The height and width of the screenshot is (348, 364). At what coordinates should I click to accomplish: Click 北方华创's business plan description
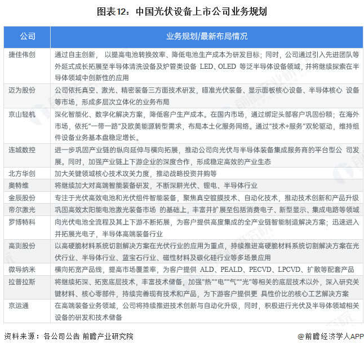point(127,173)
